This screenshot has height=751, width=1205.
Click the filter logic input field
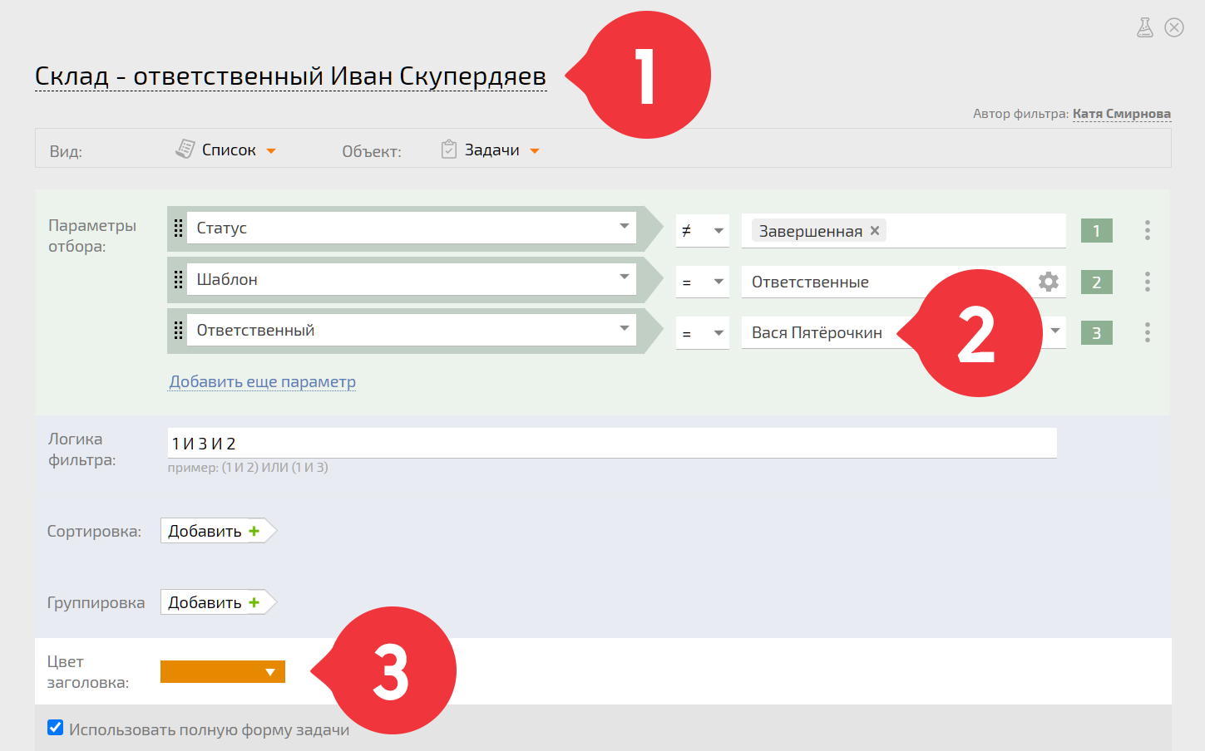612,443
